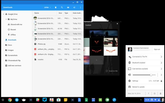Launch Chrome from the shelf
Image resolution: width=165 pixels, height=103 pixels.
[10, 100]
